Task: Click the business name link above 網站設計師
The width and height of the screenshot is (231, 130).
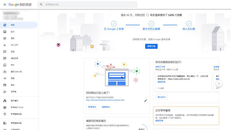Action: tap(160, 67)
